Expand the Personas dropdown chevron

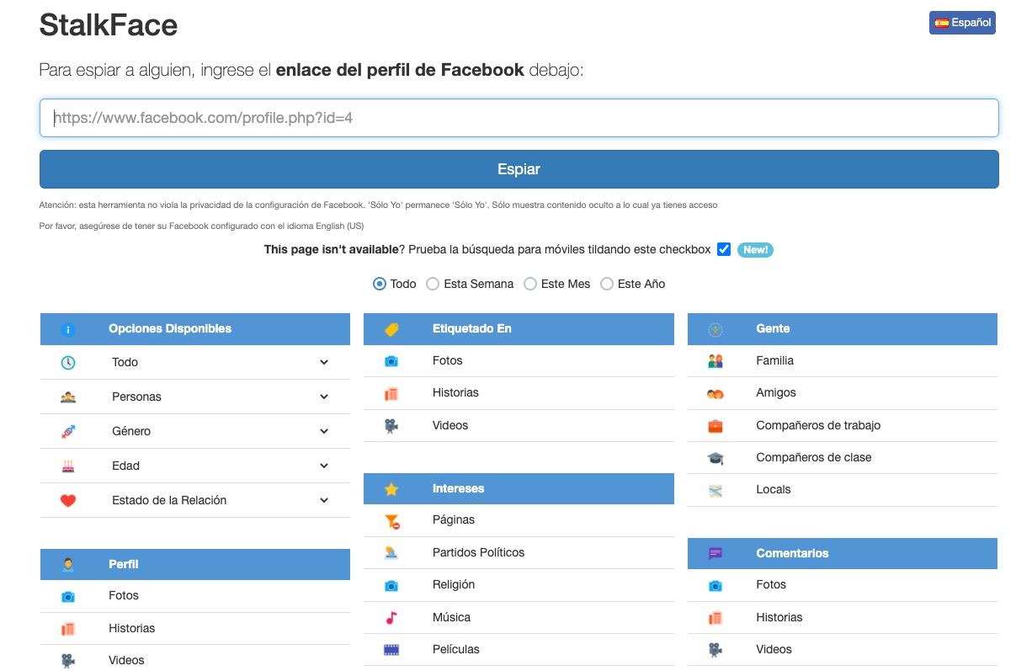coord(324,397)
